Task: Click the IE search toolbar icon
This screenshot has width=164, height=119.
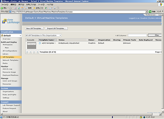Action: tap(27, 8)
